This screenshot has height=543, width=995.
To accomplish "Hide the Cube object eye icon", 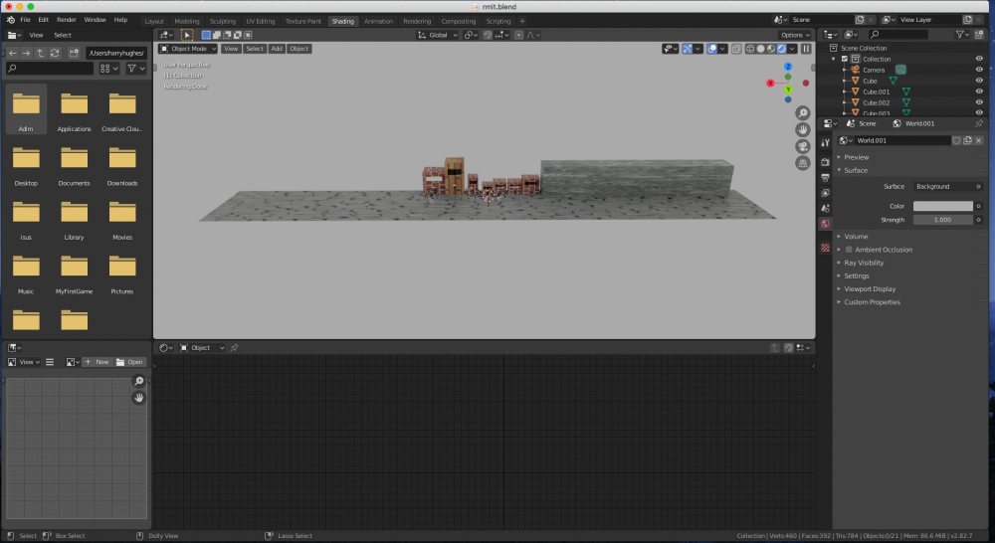I will pyautogui.click(x=979, y=81).
